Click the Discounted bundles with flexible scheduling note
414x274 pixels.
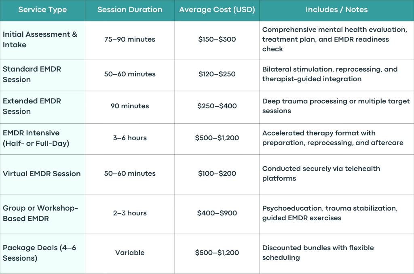click(x=318, y=253)
